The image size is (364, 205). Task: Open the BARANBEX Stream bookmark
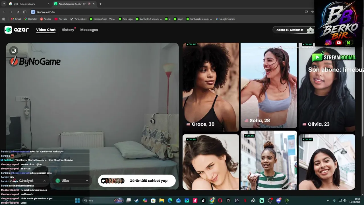149,19
